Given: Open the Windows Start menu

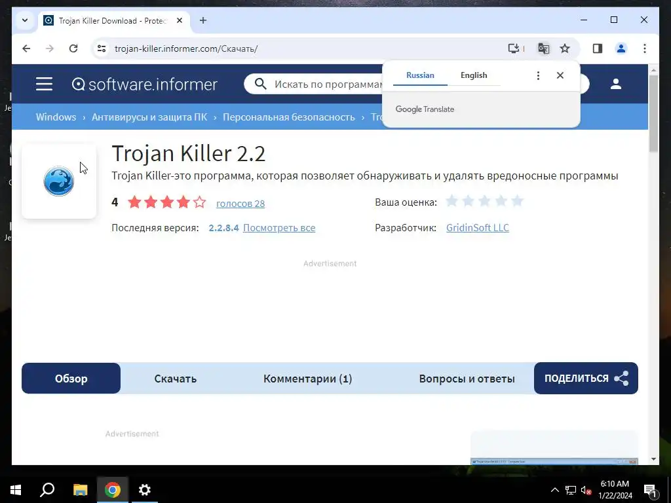Looking at the screenshot, I should (16, 490).
